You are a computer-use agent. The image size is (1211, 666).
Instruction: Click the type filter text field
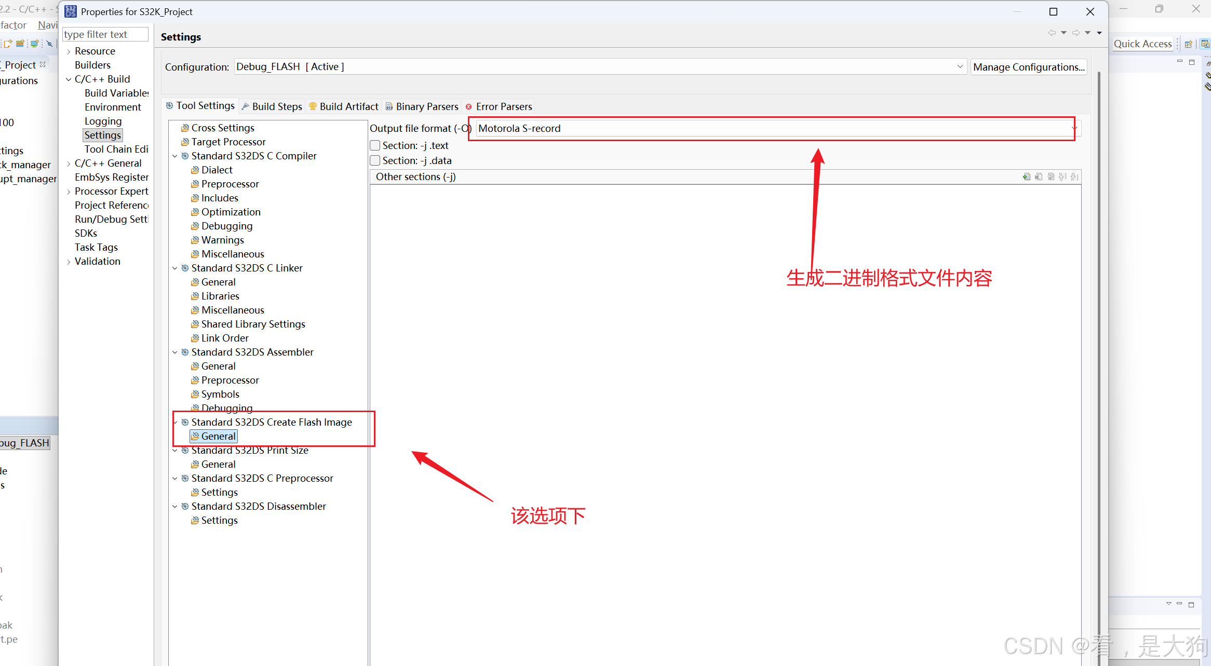coord(105,34)
